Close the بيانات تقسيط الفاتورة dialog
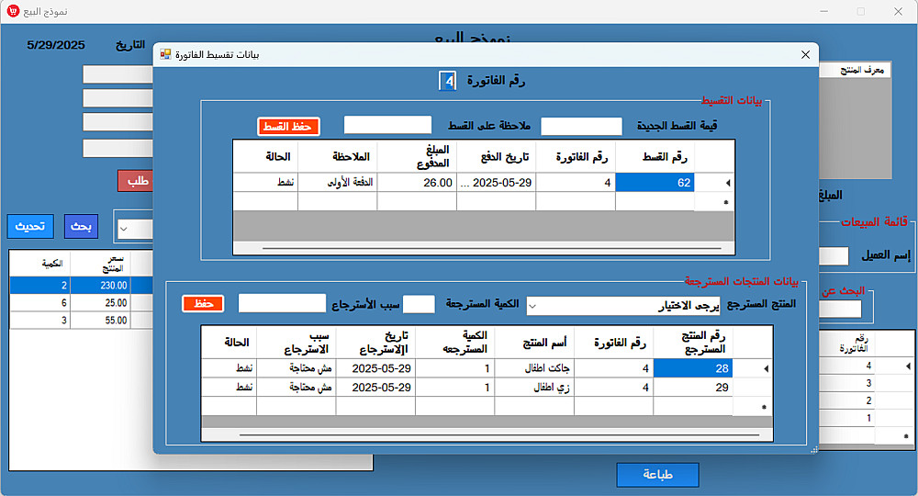This screenshot has width=918, height=496. coord(806,54)
